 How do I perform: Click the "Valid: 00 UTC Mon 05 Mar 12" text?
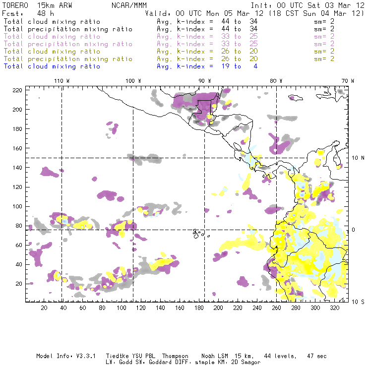tap(204, 13)
